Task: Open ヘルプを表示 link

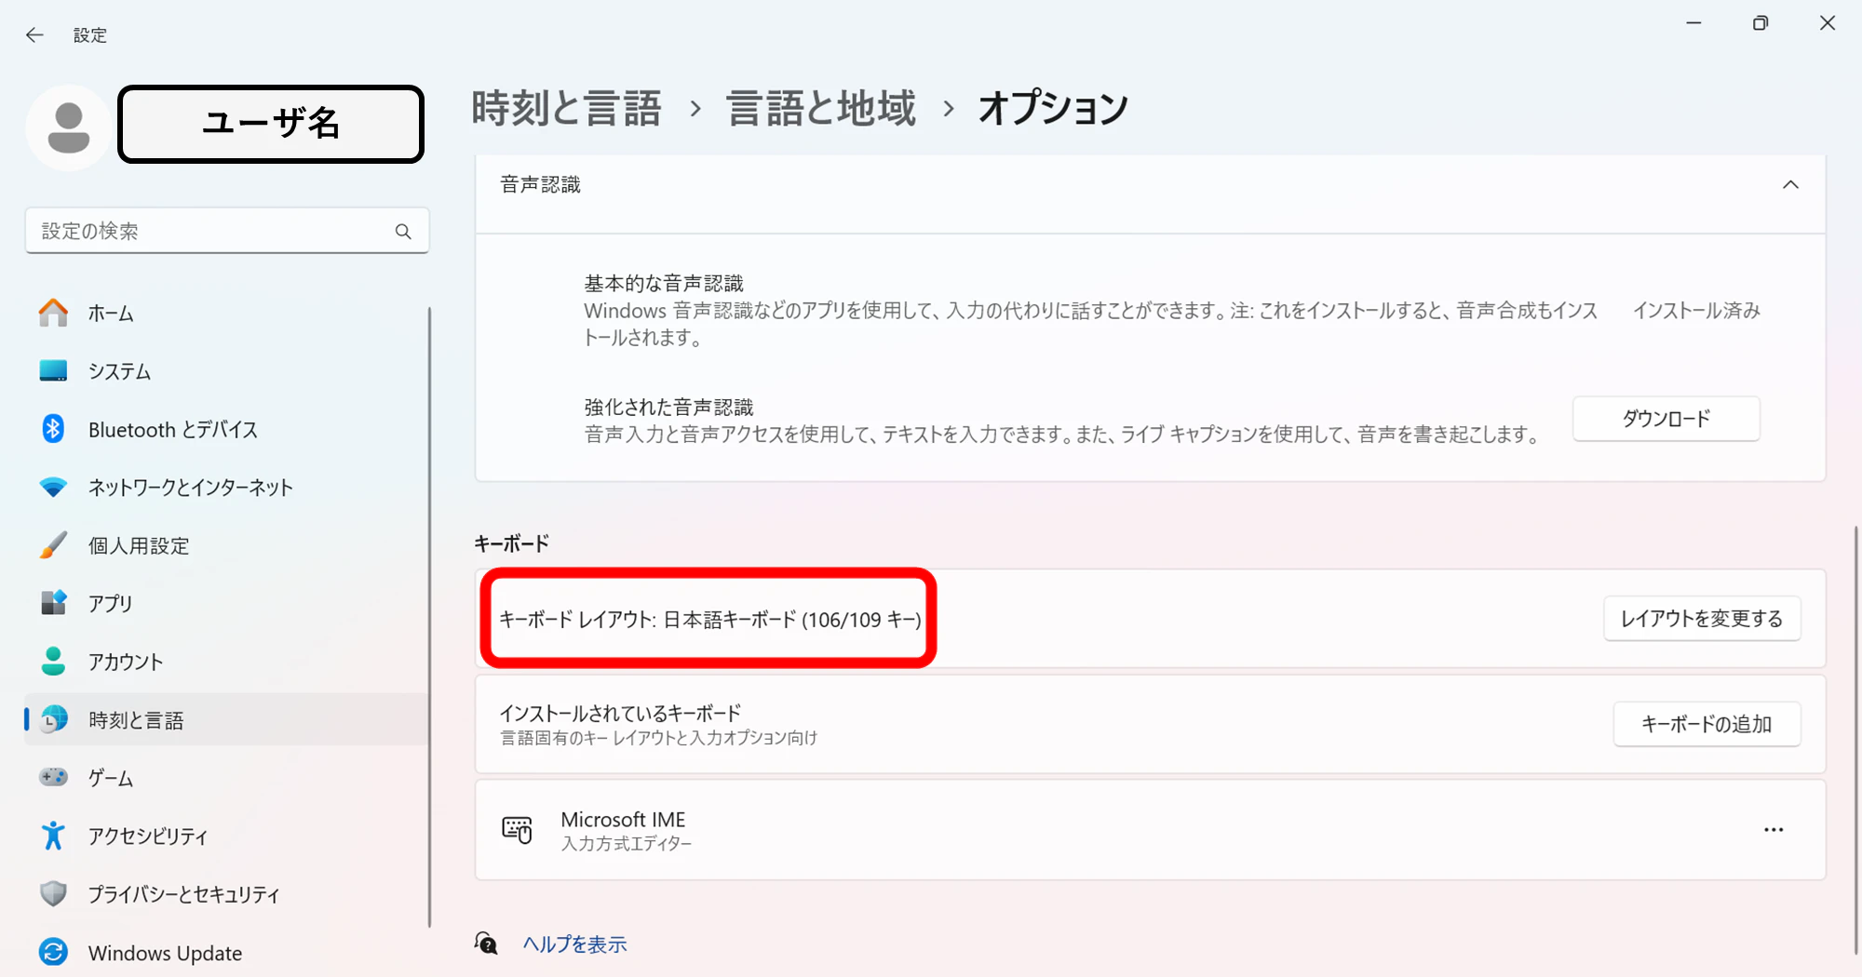Action: click(574, 944)
